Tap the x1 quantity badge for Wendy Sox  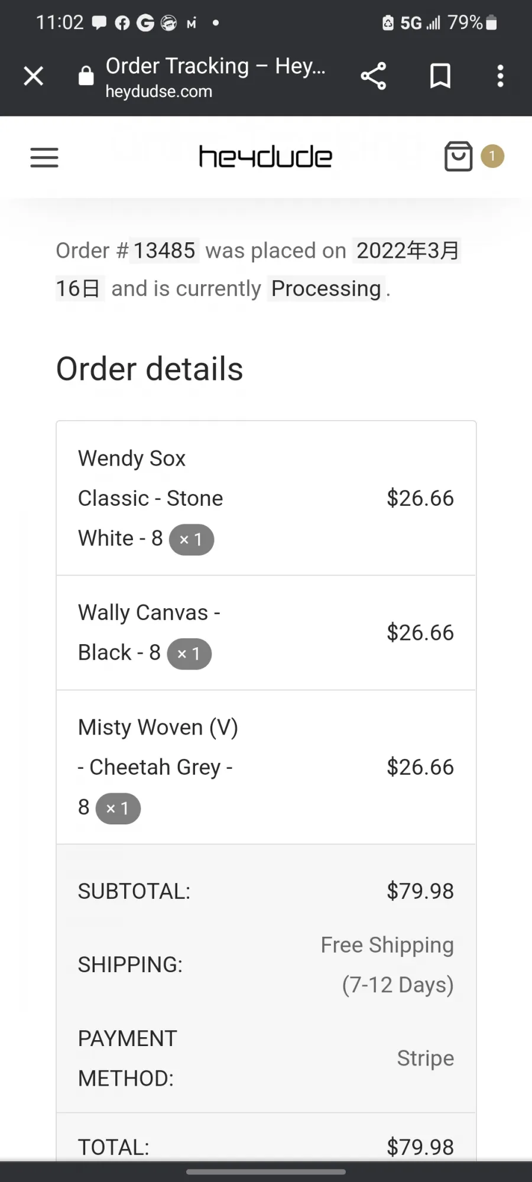point(192,540)
